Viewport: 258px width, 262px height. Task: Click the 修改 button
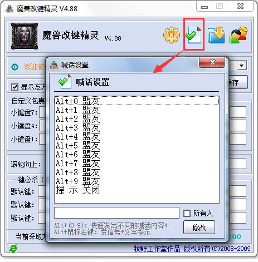point(199,228)
